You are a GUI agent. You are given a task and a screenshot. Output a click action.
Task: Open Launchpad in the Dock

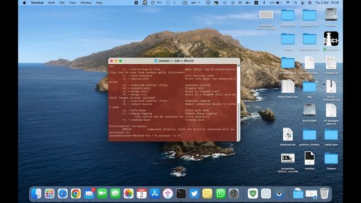(50, 193)
